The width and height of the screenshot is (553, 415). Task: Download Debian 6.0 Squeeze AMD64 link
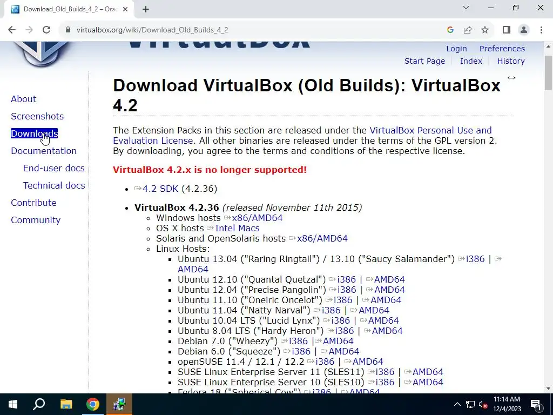click(344, 351)
